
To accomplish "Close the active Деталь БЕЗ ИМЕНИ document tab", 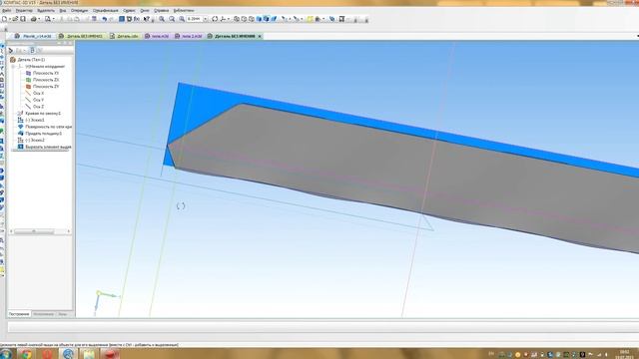I will (x=260, y=36).
